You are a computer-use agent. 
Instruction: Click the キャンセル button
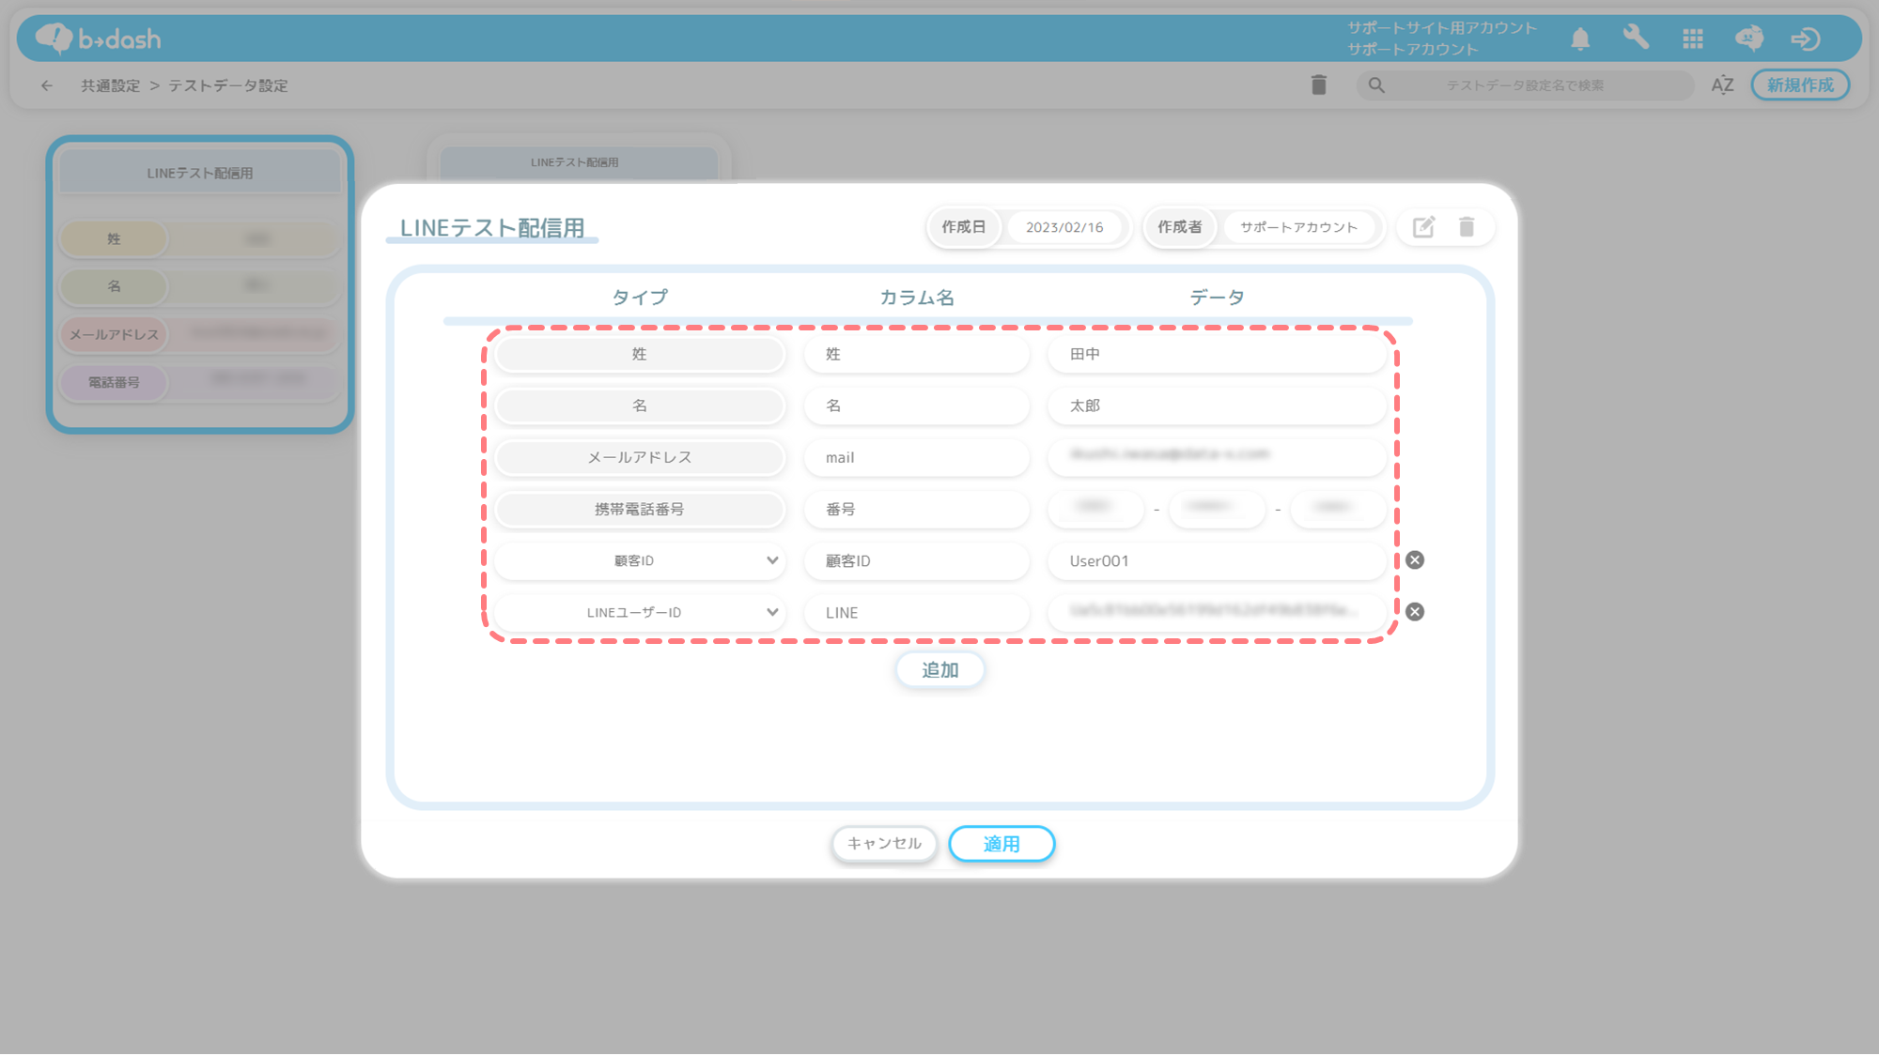coord(884,844)
